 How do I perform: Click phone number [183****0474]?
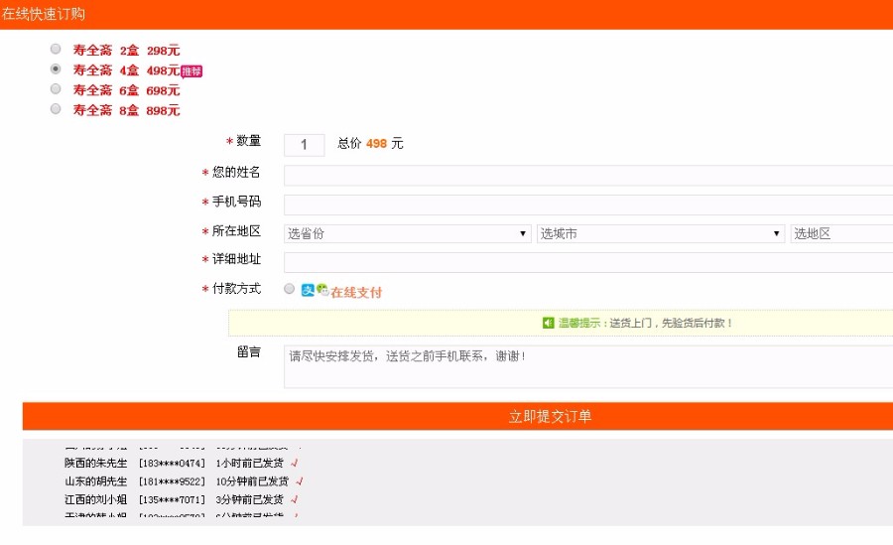tap(172, 463)
